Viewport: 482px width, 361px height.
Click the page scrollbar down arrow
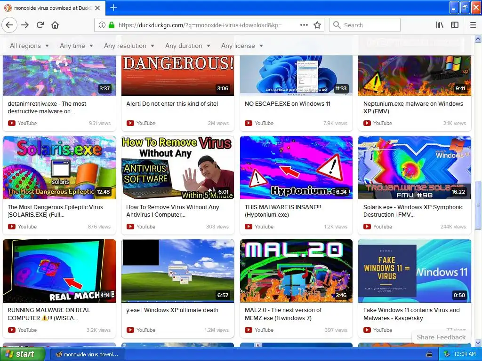pyautogui.click(x=478, y=343)
